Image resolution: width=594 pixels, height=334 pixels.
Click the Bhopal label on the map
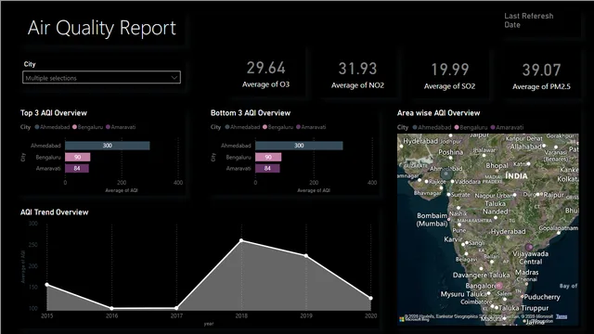pos(497,165)
